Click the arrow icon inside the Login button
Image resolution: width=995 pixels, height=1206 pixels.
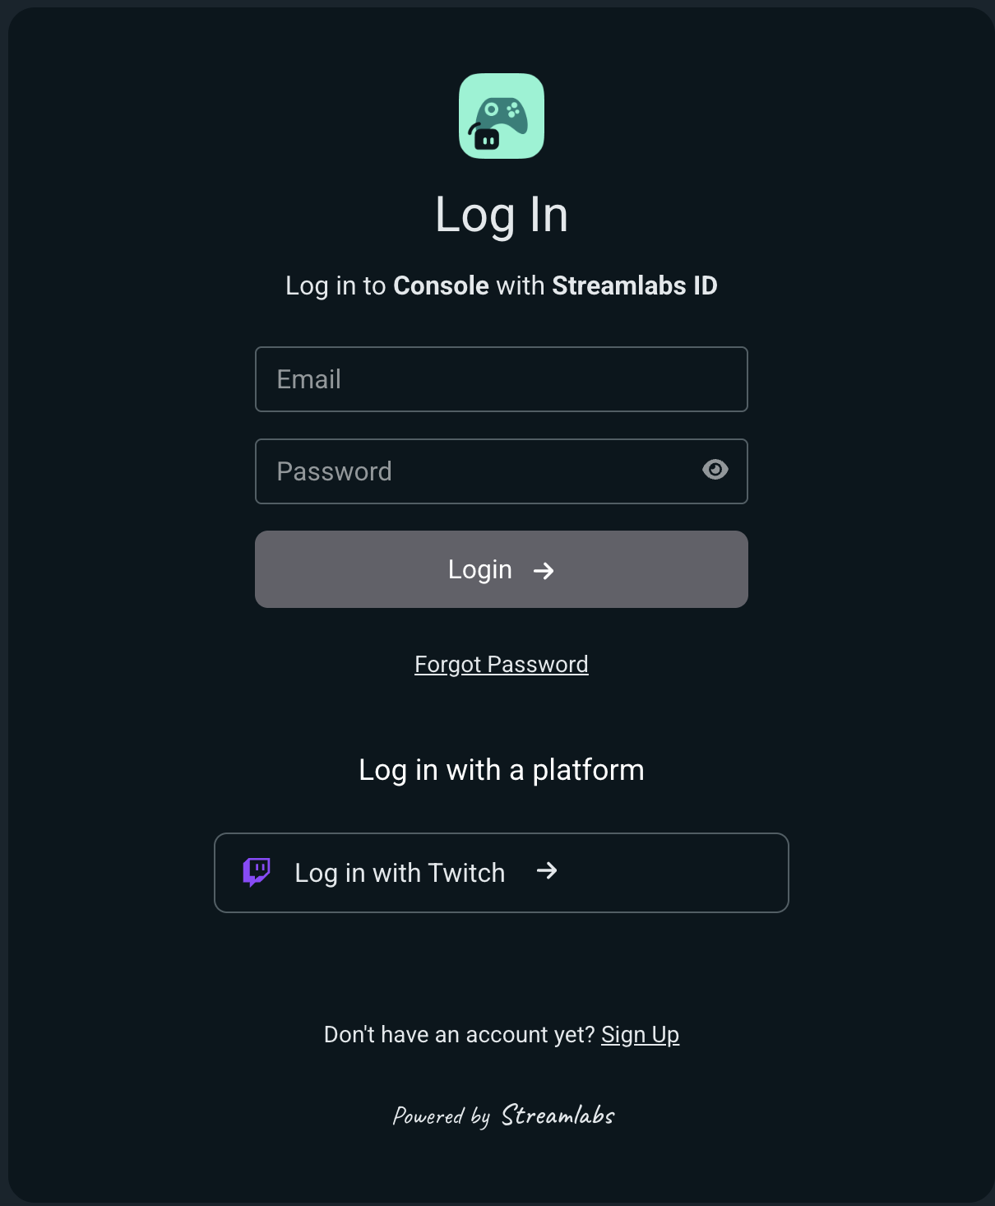click(544, 569)
